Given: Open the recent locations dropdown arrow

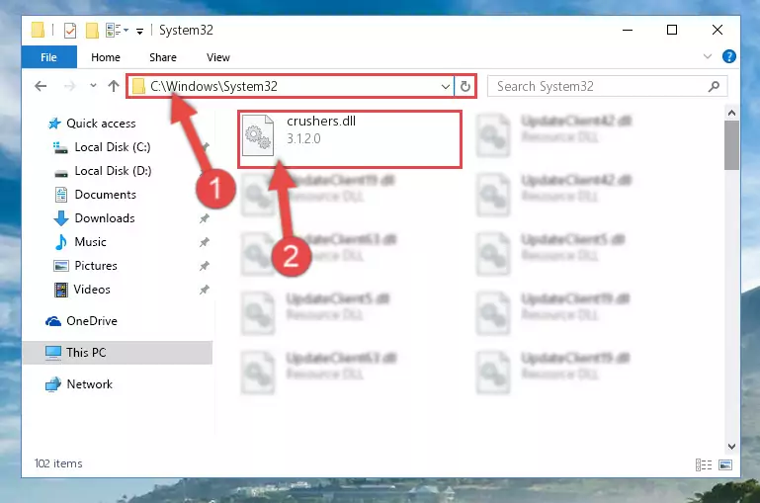Looking at the screenshot, I should click(93, 86).
